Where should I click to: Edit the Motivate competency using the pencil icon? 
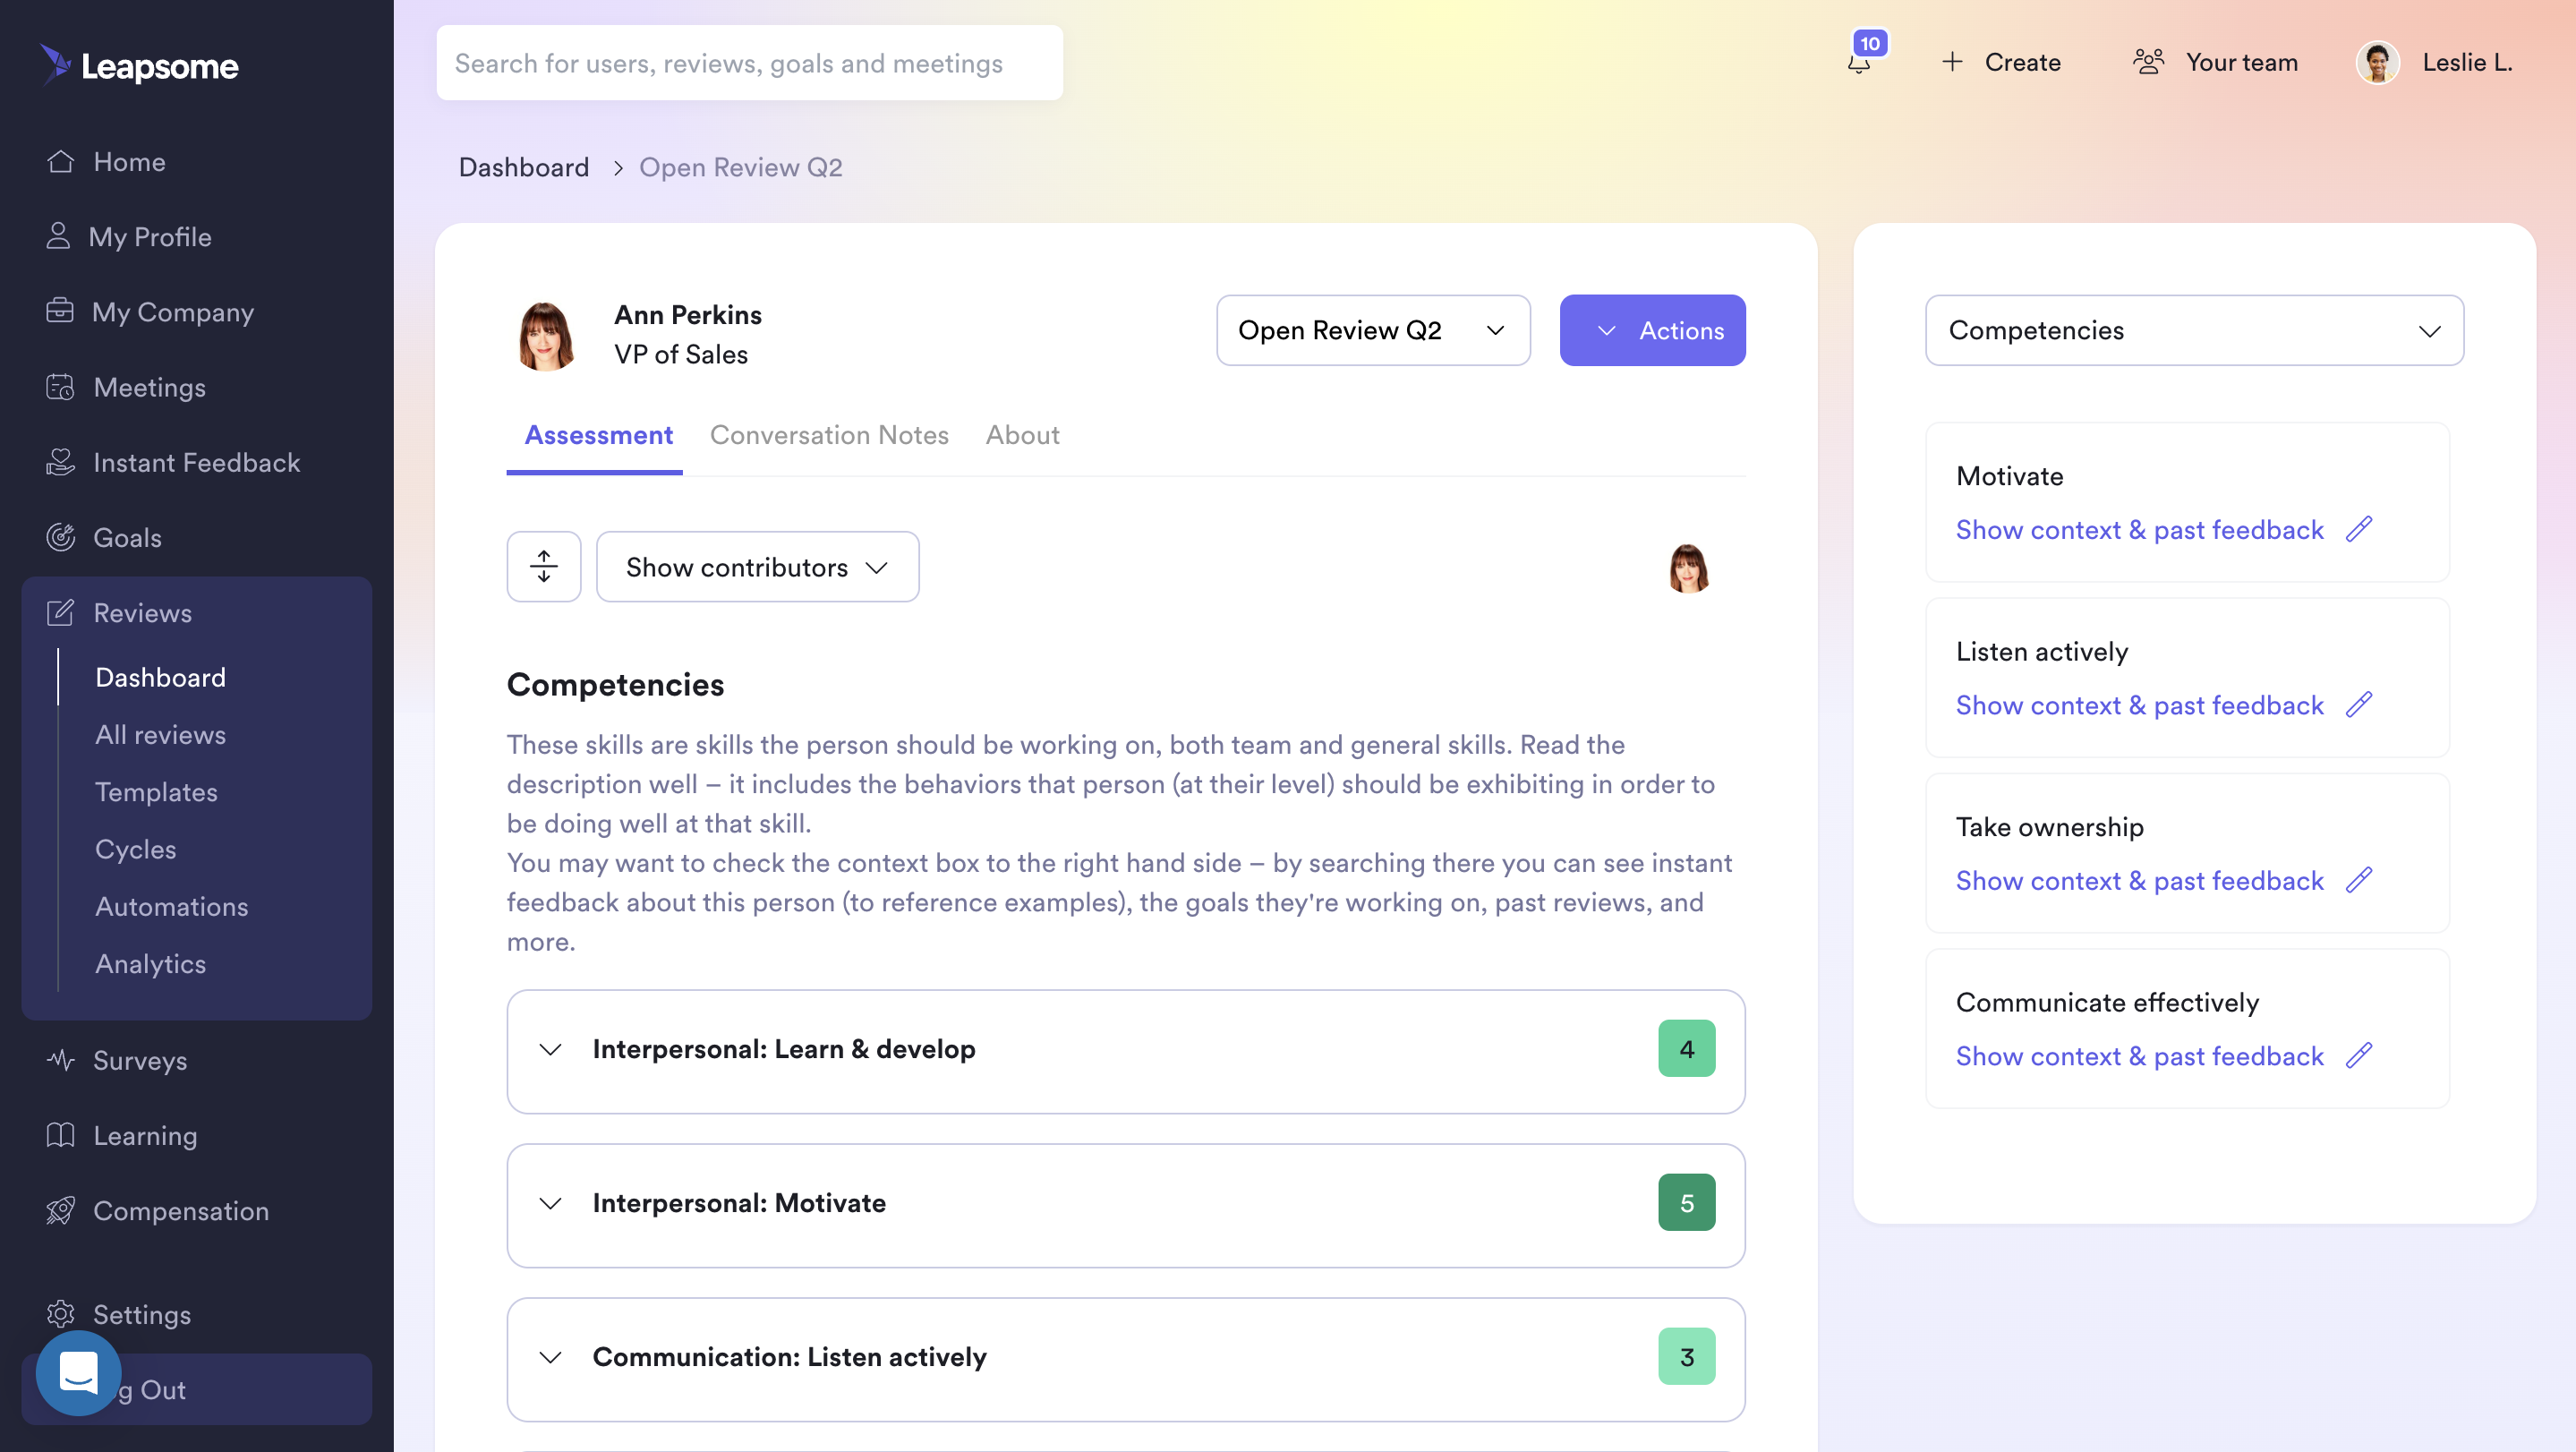click(2359, 529)
